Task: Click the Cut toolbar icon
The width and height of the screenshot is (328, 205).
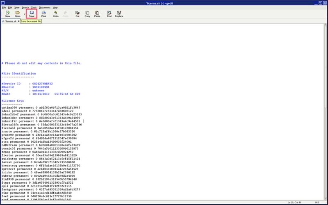Action: coord(77,14)
